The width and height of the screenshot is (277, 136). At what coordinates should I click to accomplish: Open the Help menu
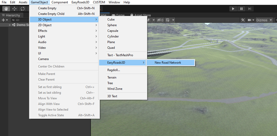(127, 2)
